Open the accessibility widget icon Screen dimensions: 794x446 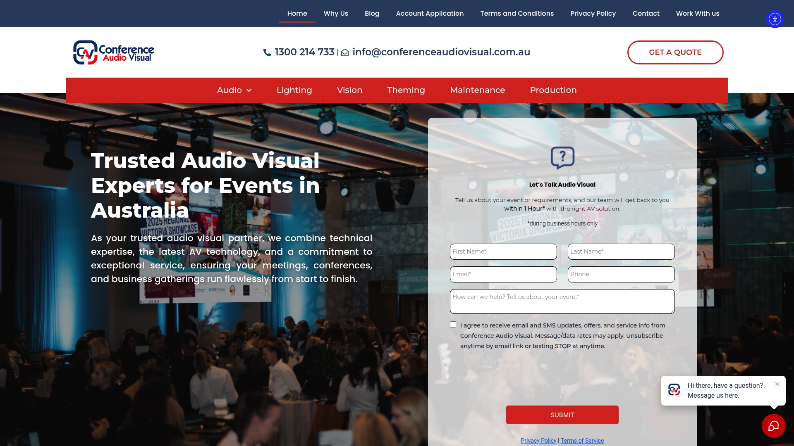coord(775,19)
